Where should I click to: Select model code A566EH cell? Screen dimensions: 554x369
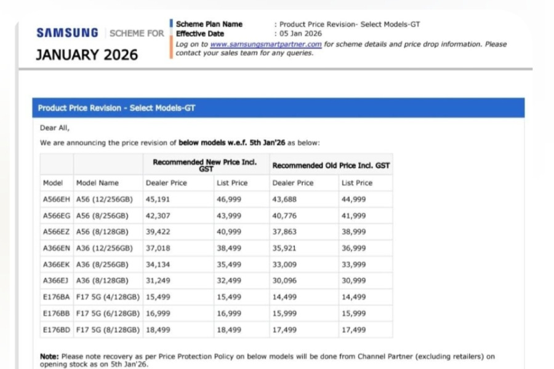point(55,199)
